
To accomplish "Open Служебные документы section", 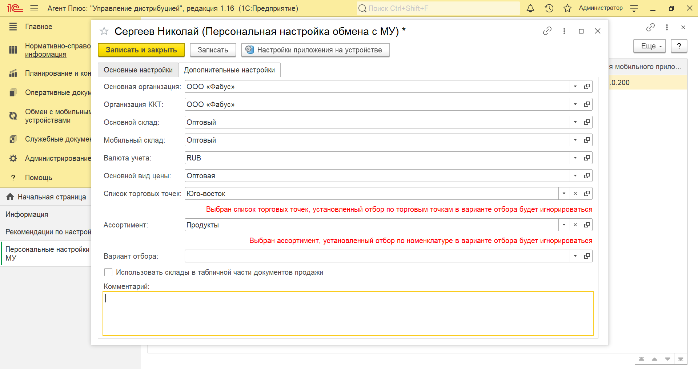I will (x=58, y=139).
